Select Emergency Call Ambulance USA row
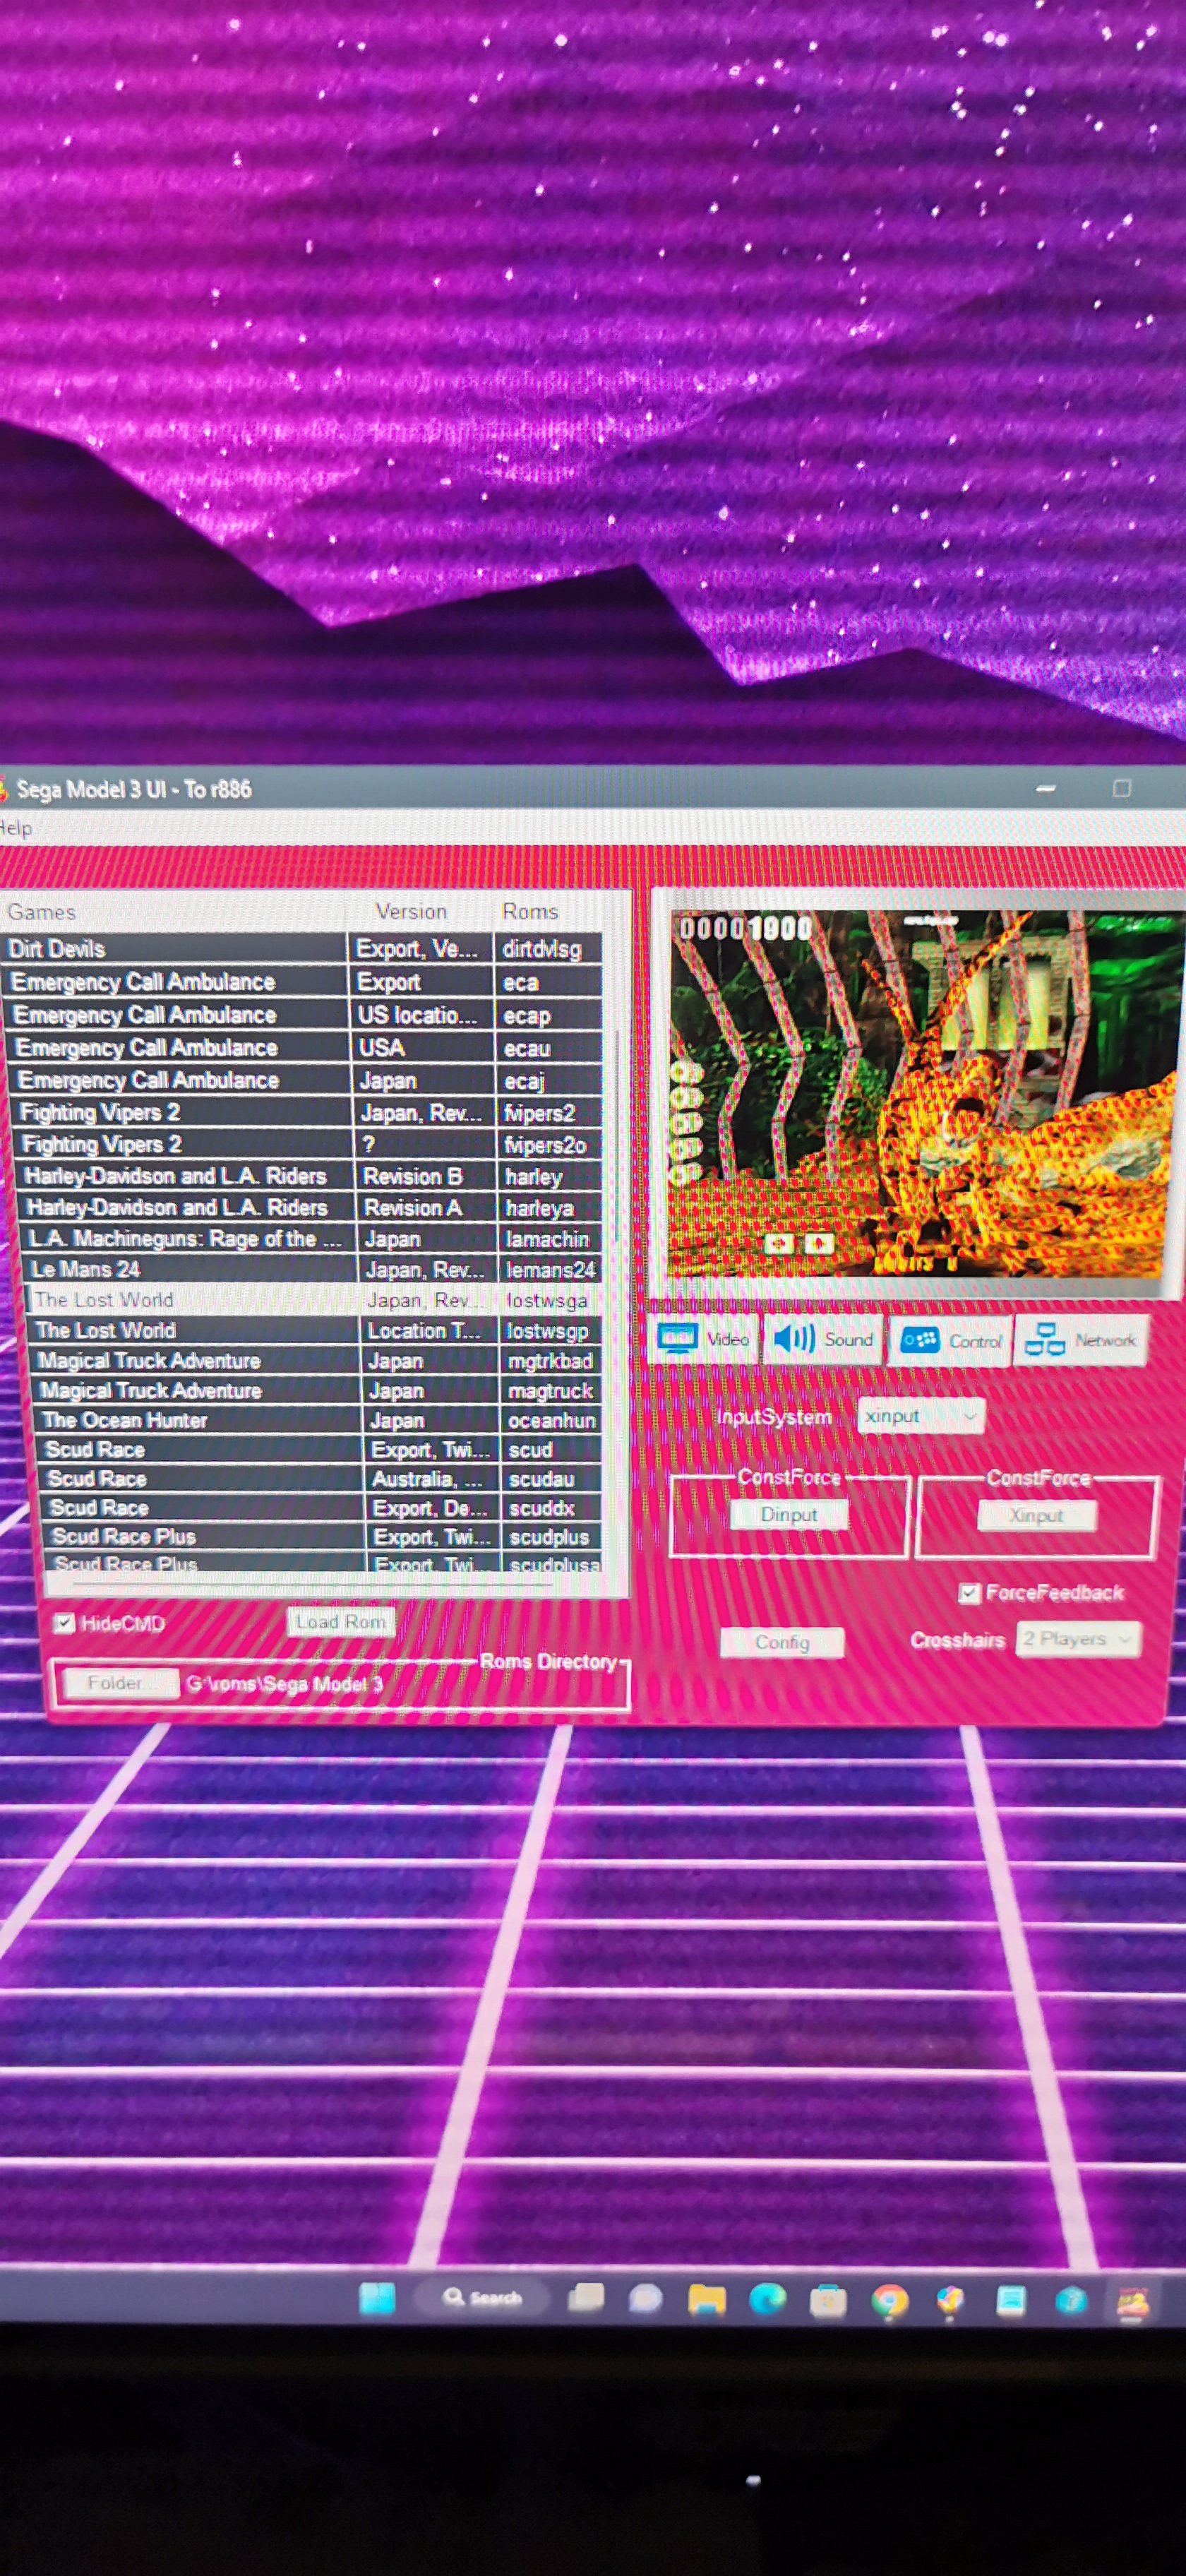Screen dimensions: 1186x2576 point(305,1048)
